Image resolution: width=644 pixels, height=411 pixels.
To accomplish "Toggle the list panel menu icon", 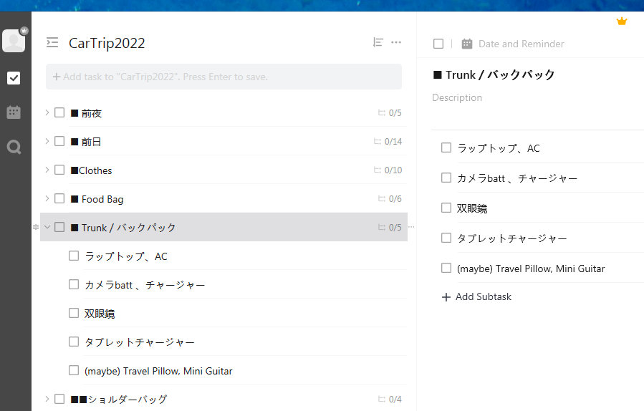I will click(x=52, y=42).
